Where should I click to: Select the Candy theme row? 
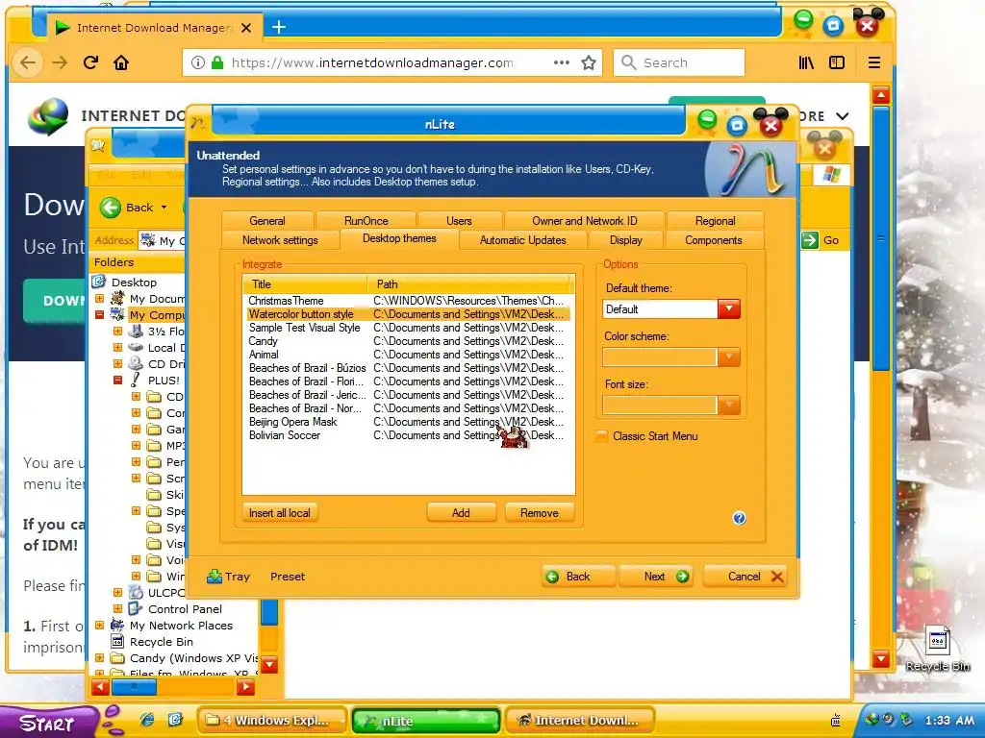pyautogui.click(x=407, y=341)
